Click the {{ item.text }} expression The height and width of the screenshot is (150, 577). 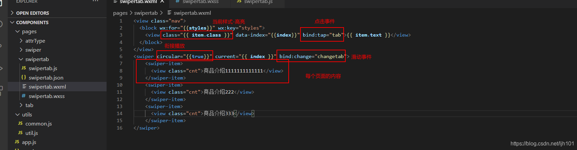[x=369, y=35]
